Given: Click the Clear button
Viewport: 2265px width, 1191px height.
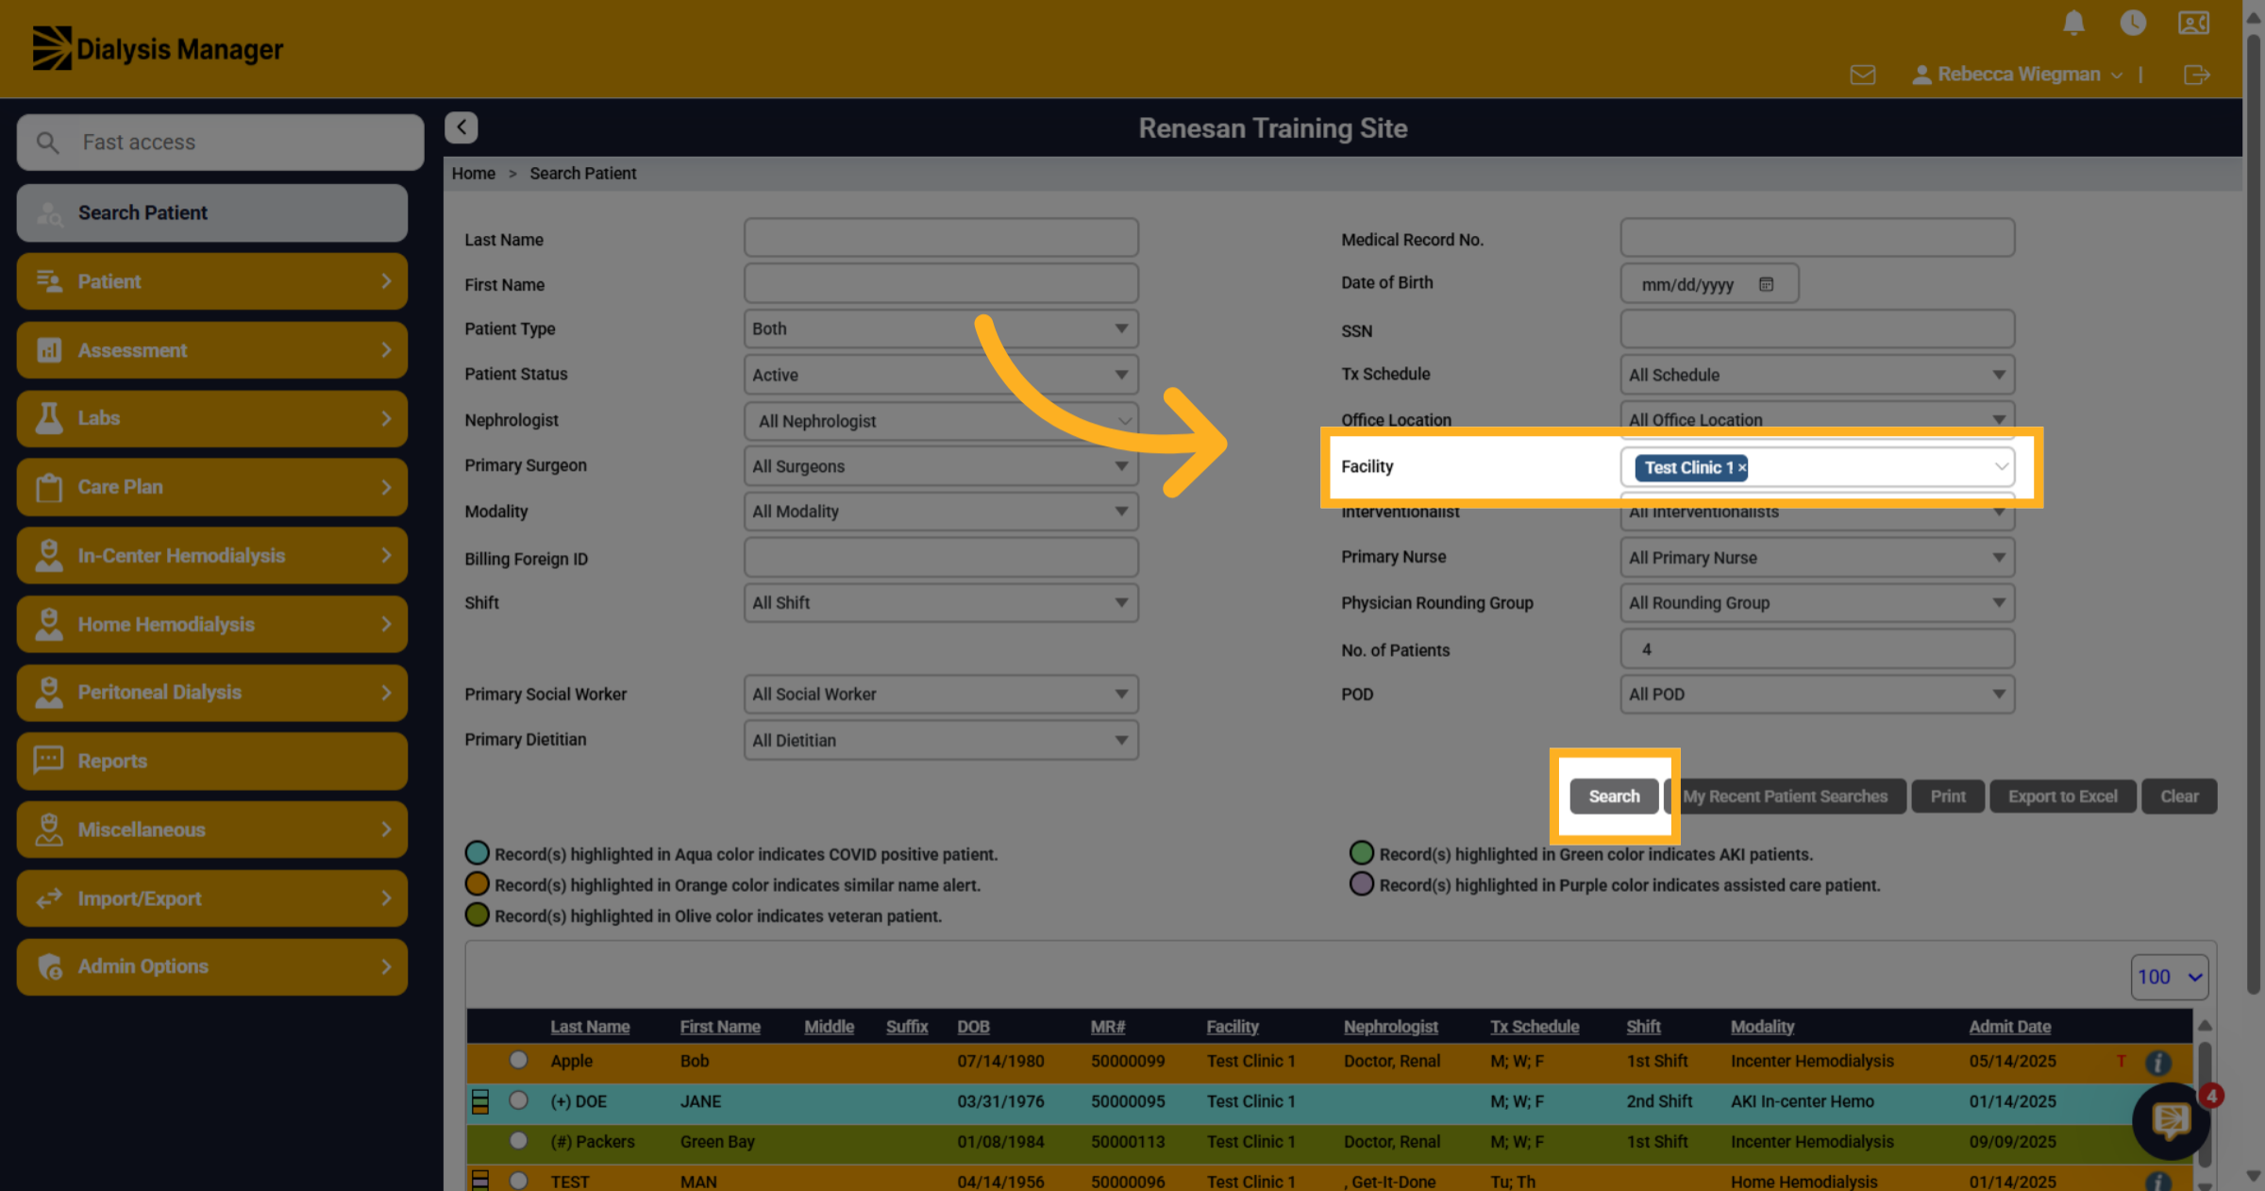Looking at the screenshot, I should click(x=2179, y=797).
